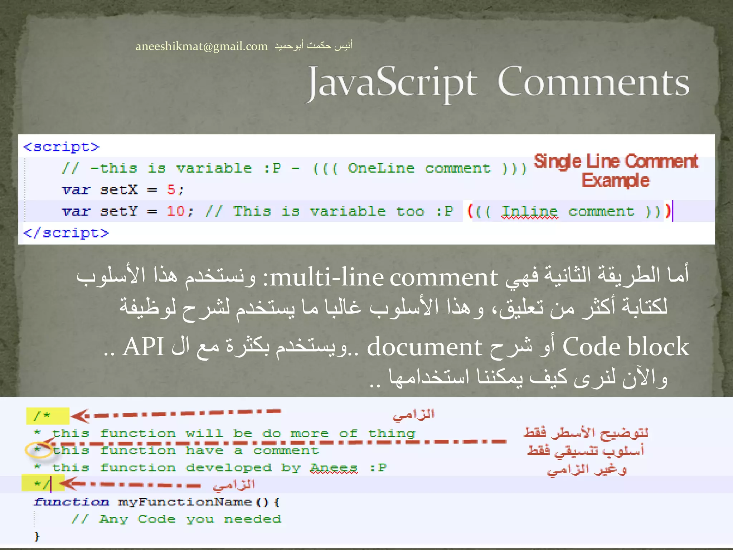This screenshot has width=733, height=550.
Task: Click the 'API' word in the paragraph
Action: point(143,347)
